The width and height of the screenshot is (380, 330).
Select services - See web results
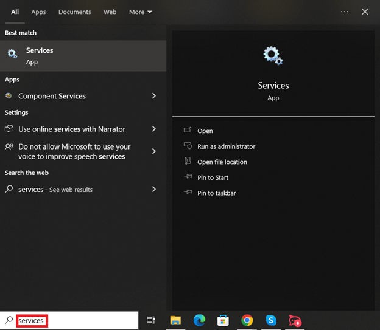(x=55, y=190)
